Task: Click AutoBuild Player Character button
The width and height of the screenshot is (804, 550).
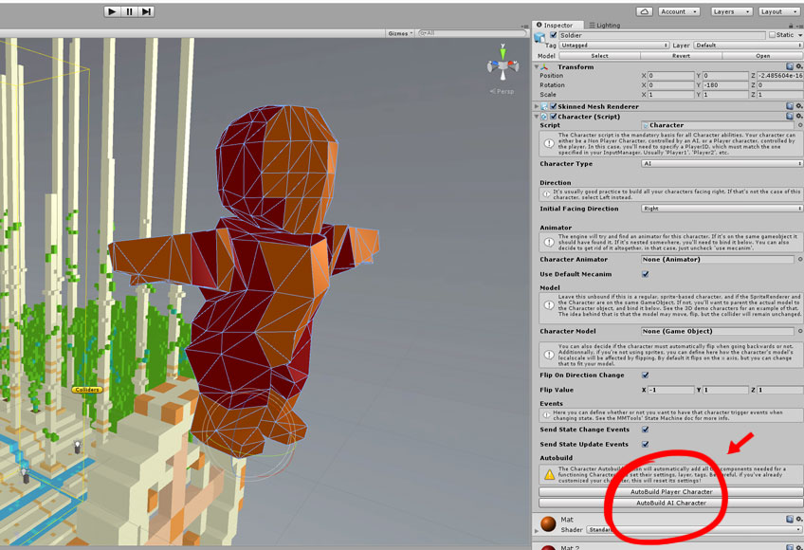Action: pyautogui.click(x=670, y=492)
